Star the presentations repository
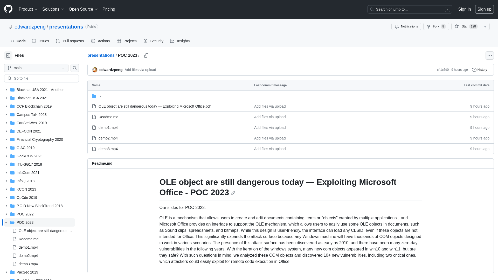The image size is (498, 280). pyautogui.click(x=466, y=26)
